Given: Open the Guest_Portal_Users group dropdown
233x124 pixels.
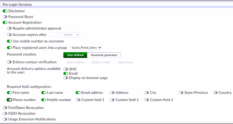Looking at the screenshot, I should [86, 48].
